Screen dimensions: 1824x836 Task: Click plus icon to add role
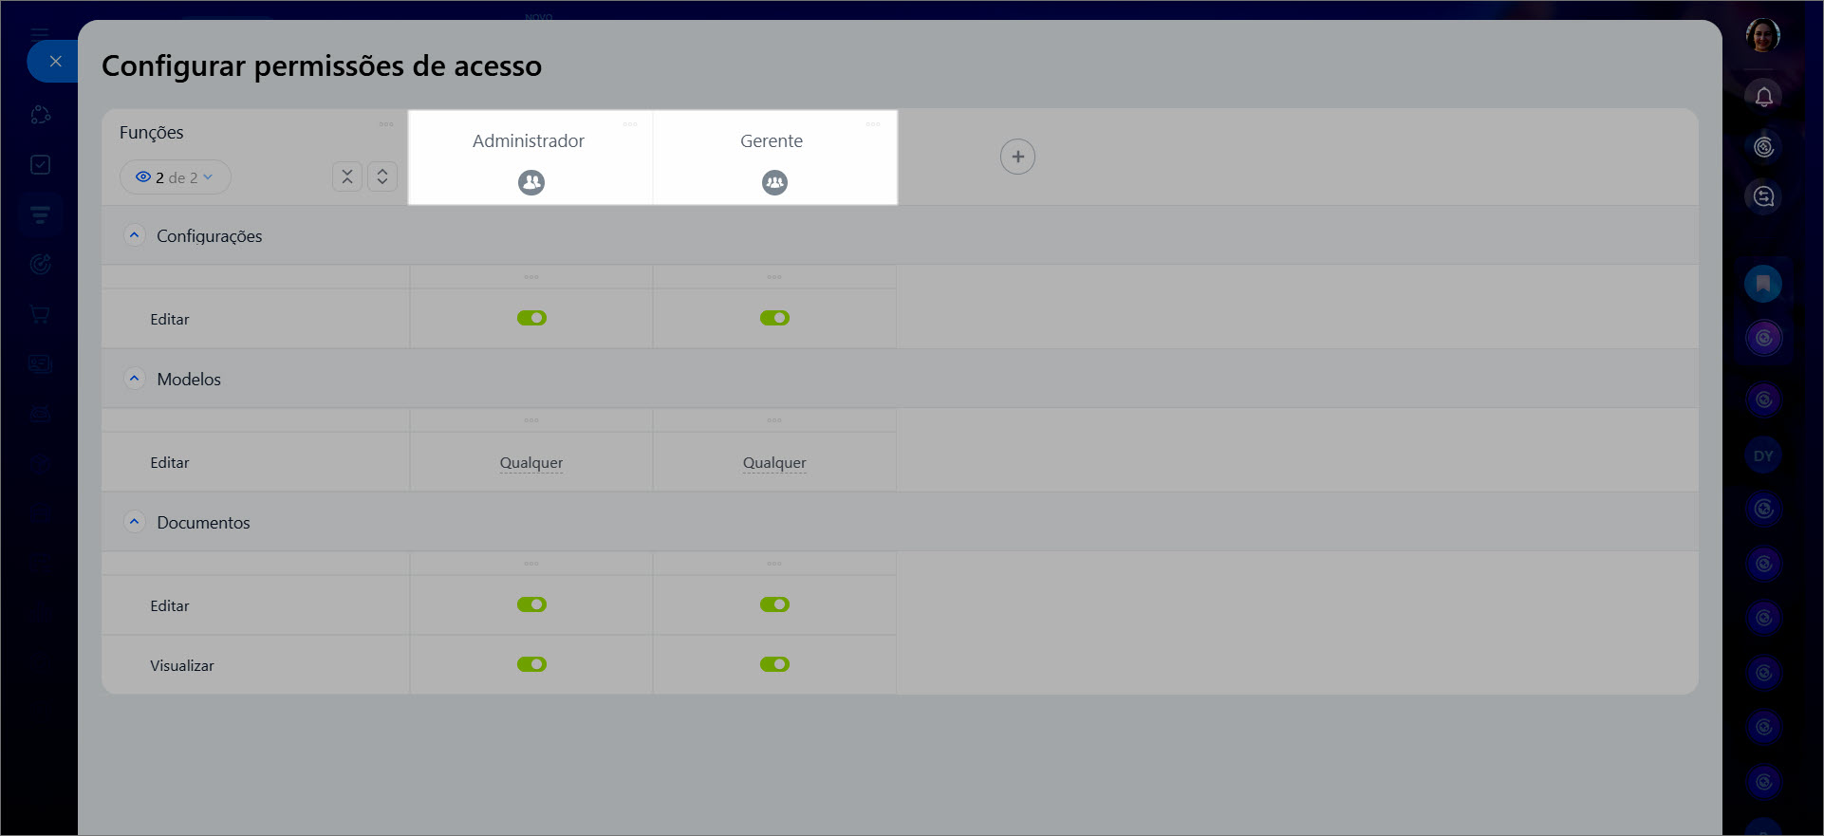(x=1017, y=157)
